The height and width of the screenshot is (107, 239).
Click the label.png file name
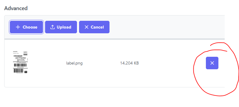pyautogui.click(x=74, y=63)
